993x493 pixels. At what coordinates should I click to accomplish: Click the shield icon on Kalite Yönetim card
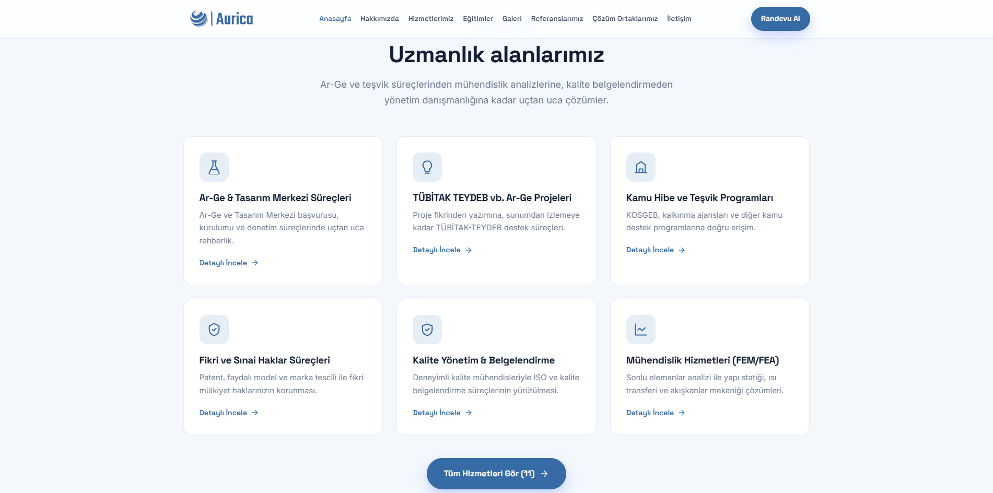click(427, 330)
